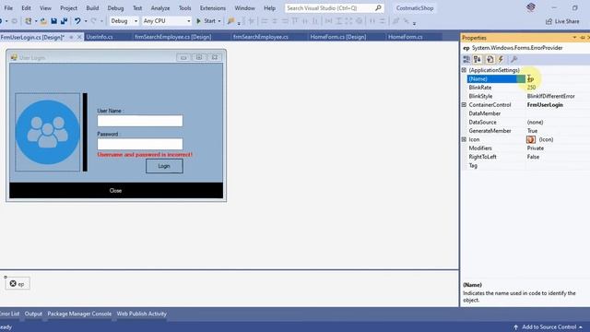Expand the (ApplicationSettings) property group
Screen dimensions: 590x332
click(x=464, y=70)
